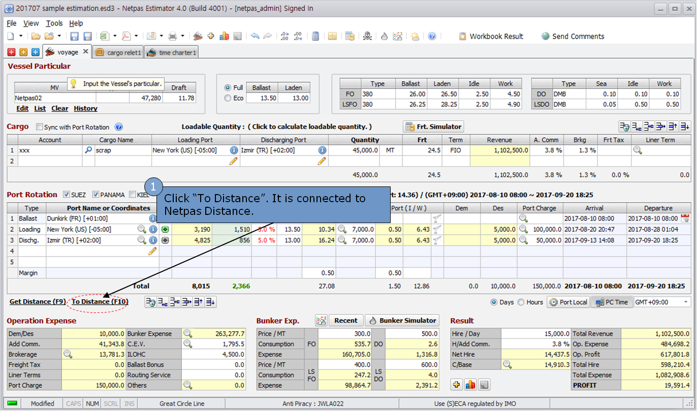Export to PDF using the toolbar icon
Viewport: 697px width, 411px height.
click(126, 36)
